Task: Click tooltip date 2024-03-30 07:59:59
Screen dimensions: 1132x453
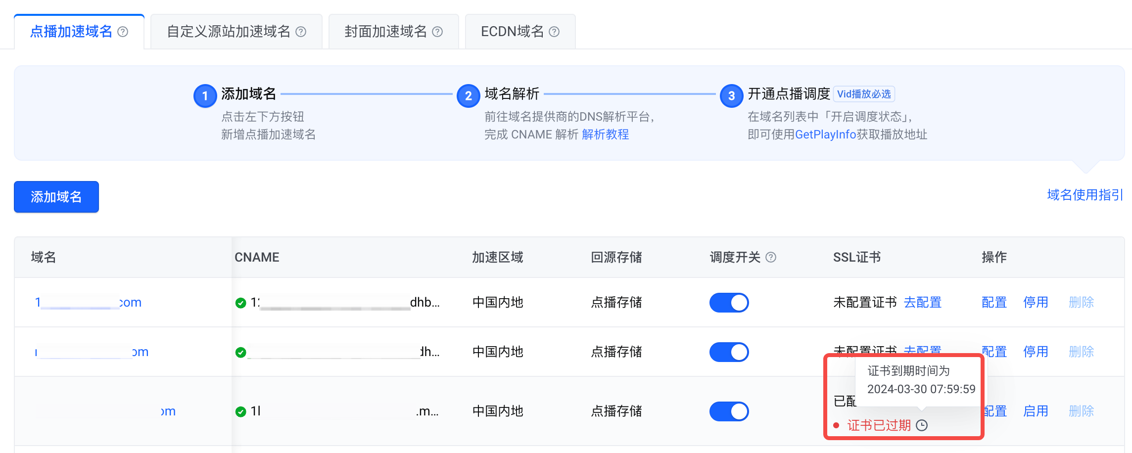Action: coord(921,389)
